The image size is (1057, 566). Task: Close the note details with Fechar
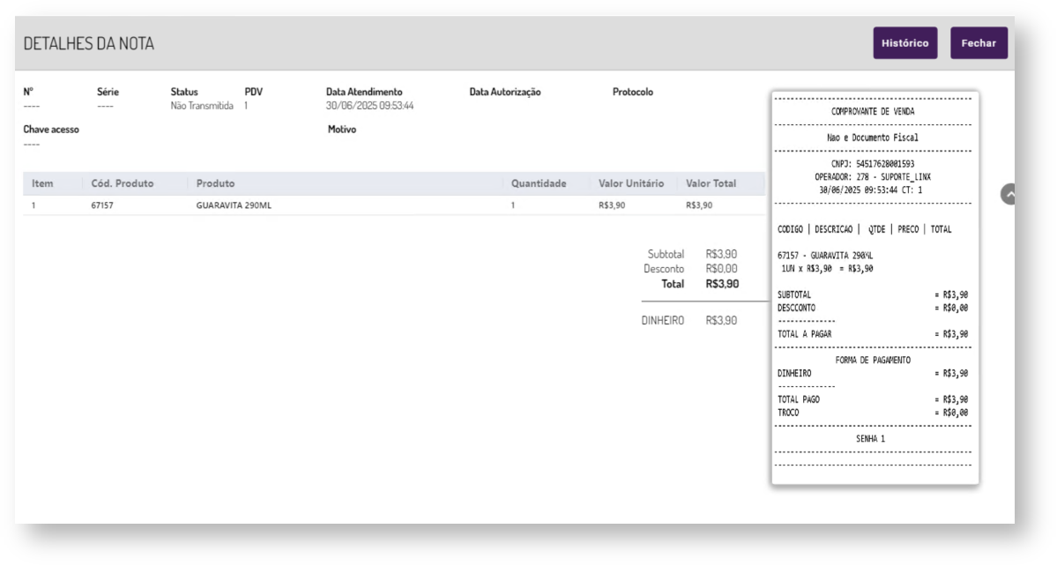tap(979, 43)
